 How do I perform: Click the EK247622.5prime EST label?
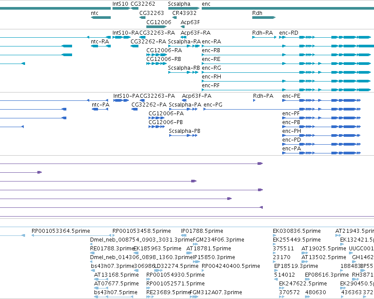coord(303,284)
